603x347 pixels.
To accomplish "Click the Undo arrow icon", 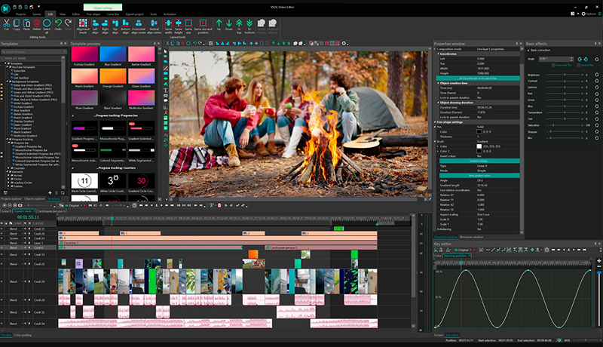I will coord(59,24).
